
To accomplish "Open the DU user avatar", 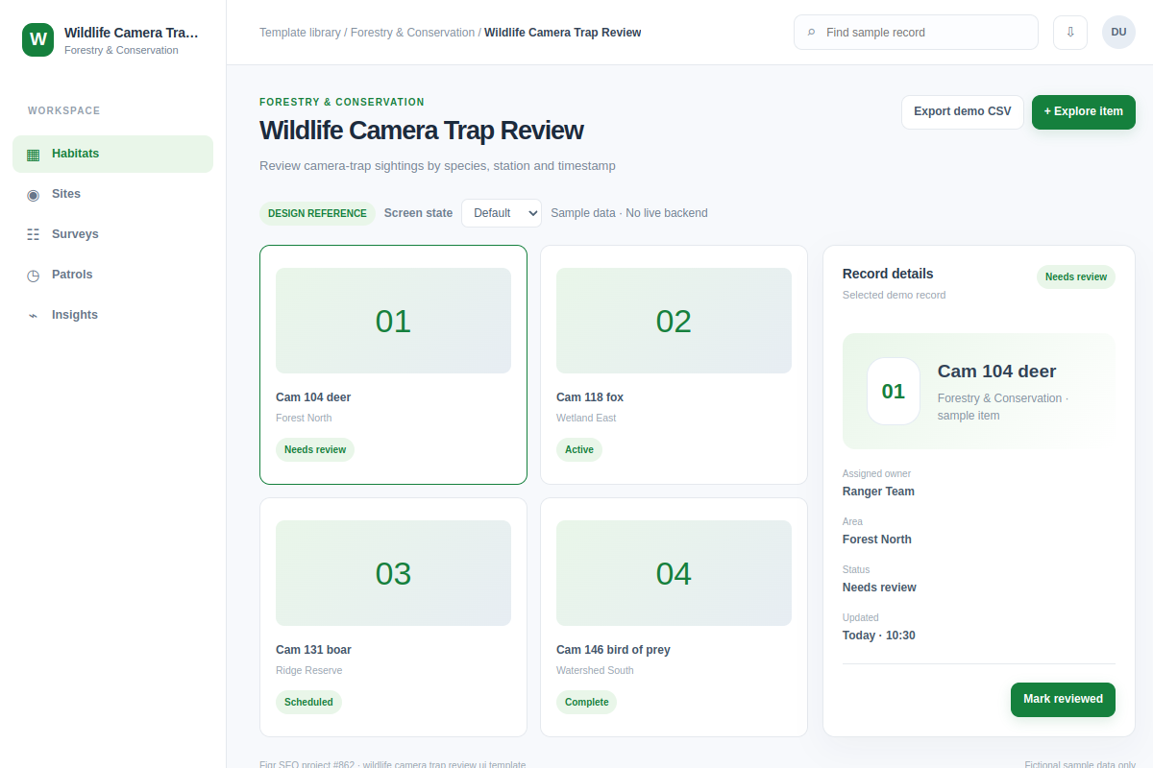I will coord(1118,32).
